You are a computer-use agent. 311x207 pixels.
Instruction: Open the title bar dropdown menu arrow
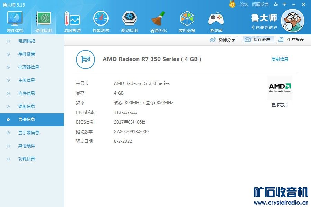click(285, 4)
